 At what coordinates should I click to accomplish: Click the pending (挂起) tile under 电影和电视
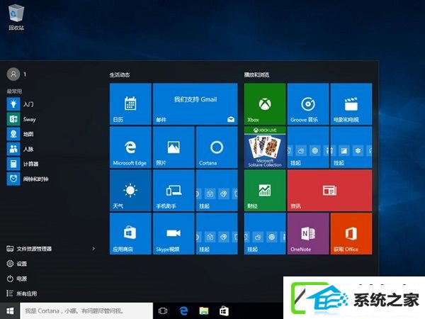click(x=351, y=147)
